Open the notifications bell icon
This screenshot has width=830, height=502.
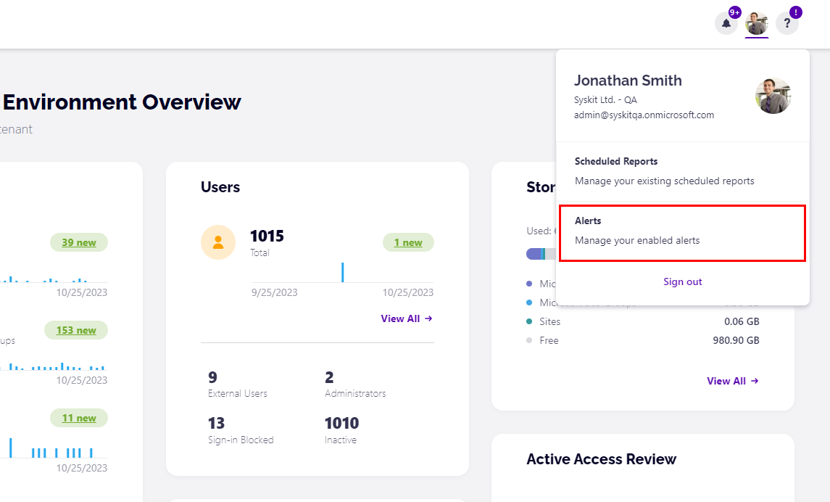pos(726,23)
